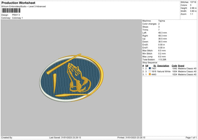The height and width of the screenshot is (140, 198).
Task: Click thread code '1004'
Action: pyautogui.click(x=175, y=71)
